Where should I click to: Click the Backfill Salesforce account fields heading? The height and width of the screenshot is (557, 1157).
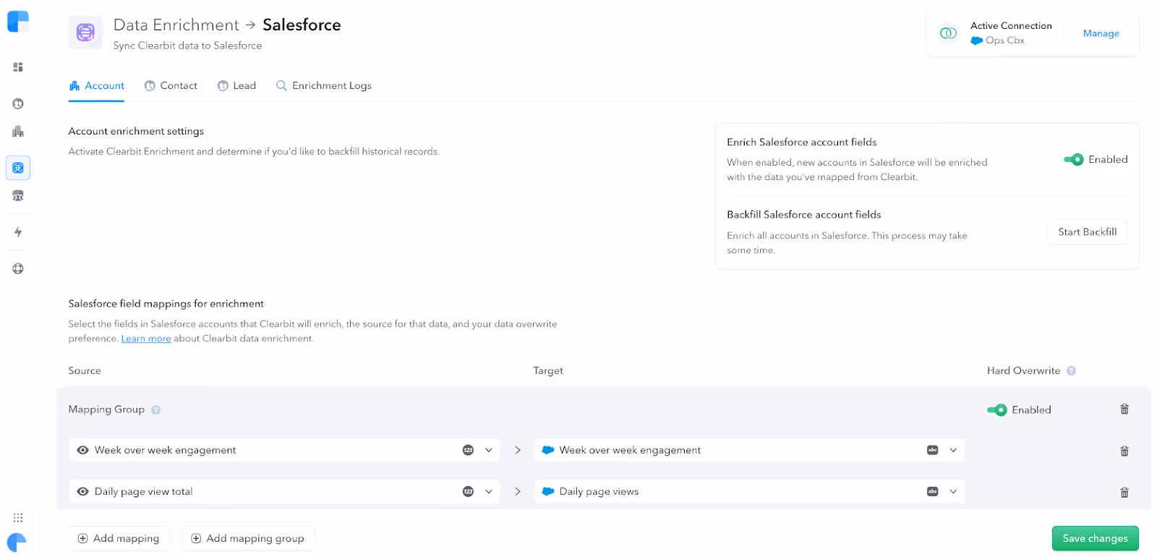(803, 215)
